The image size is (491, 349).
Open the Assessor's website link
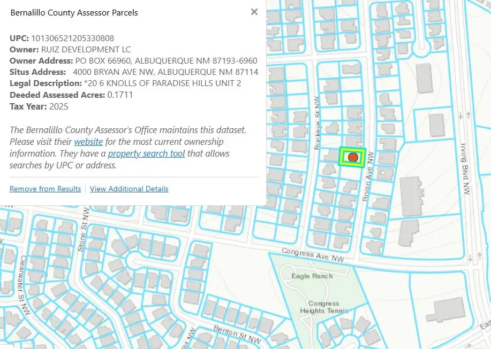(88, 142)
